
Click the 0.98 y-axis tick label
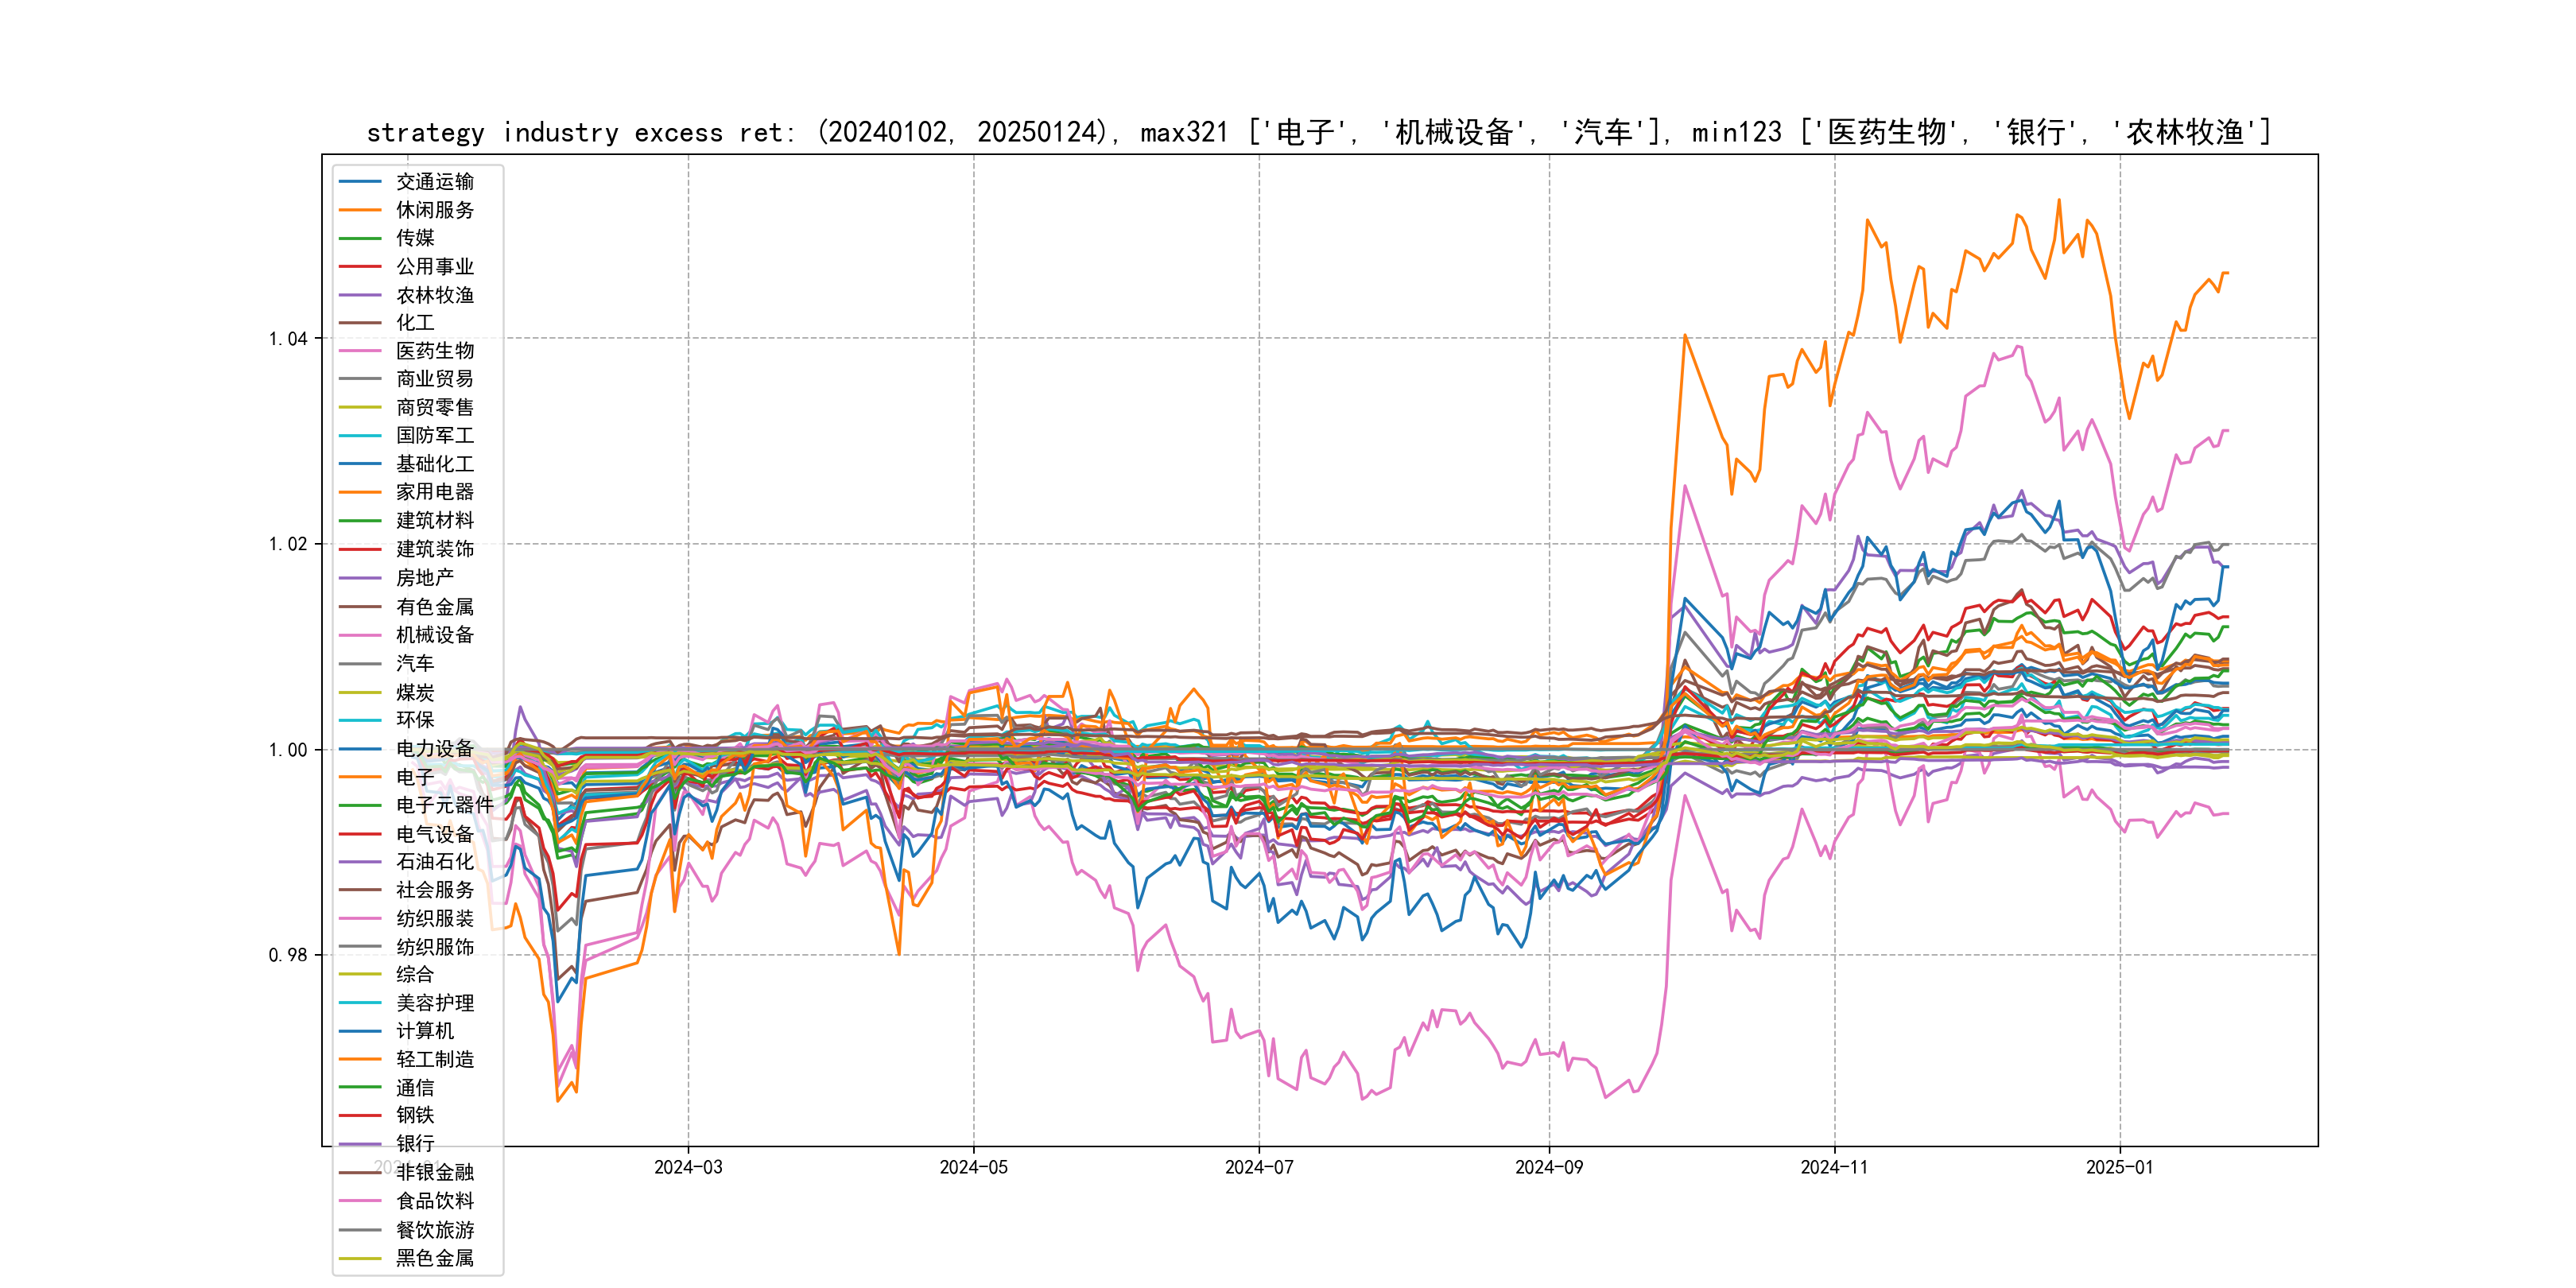click(x=288, y=955)
